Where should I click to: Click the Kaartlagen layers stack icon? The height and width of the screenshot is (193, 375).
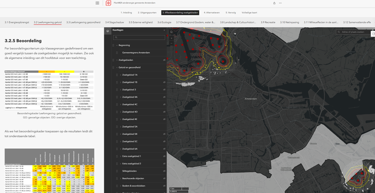(108, 30)
